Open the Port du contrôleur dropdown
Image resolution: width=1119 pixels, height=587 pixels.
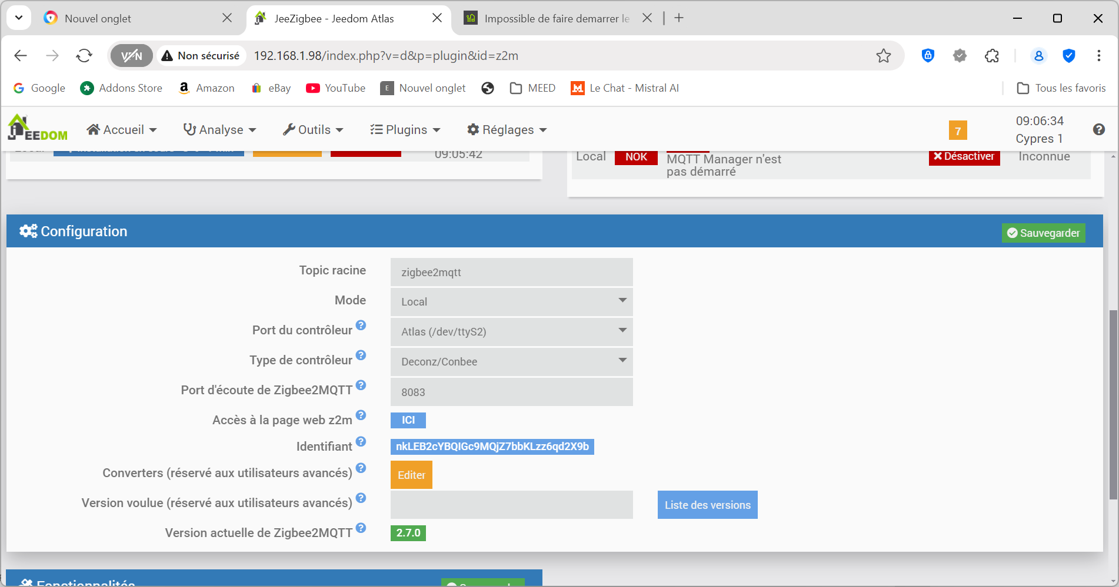coord(511,331)
